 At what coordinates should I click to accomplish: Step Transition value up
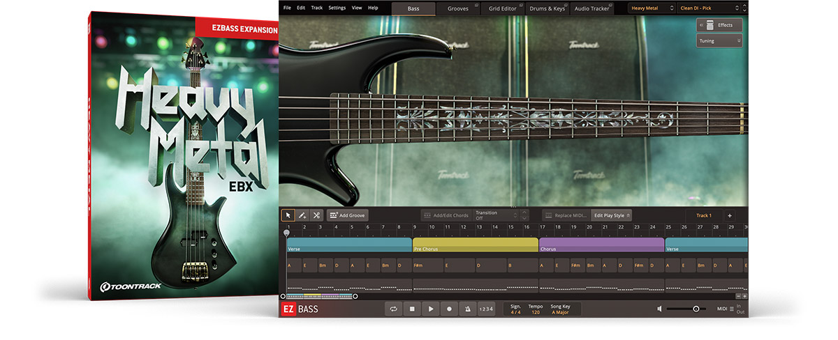tap(524, 212)
